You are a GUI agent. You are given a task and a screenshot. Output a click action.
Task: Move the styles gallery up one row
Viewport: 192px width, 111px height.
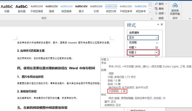pos(150,4)
